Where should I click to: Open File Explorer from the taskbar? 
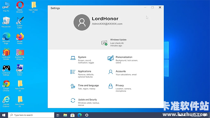pos(65,115)
